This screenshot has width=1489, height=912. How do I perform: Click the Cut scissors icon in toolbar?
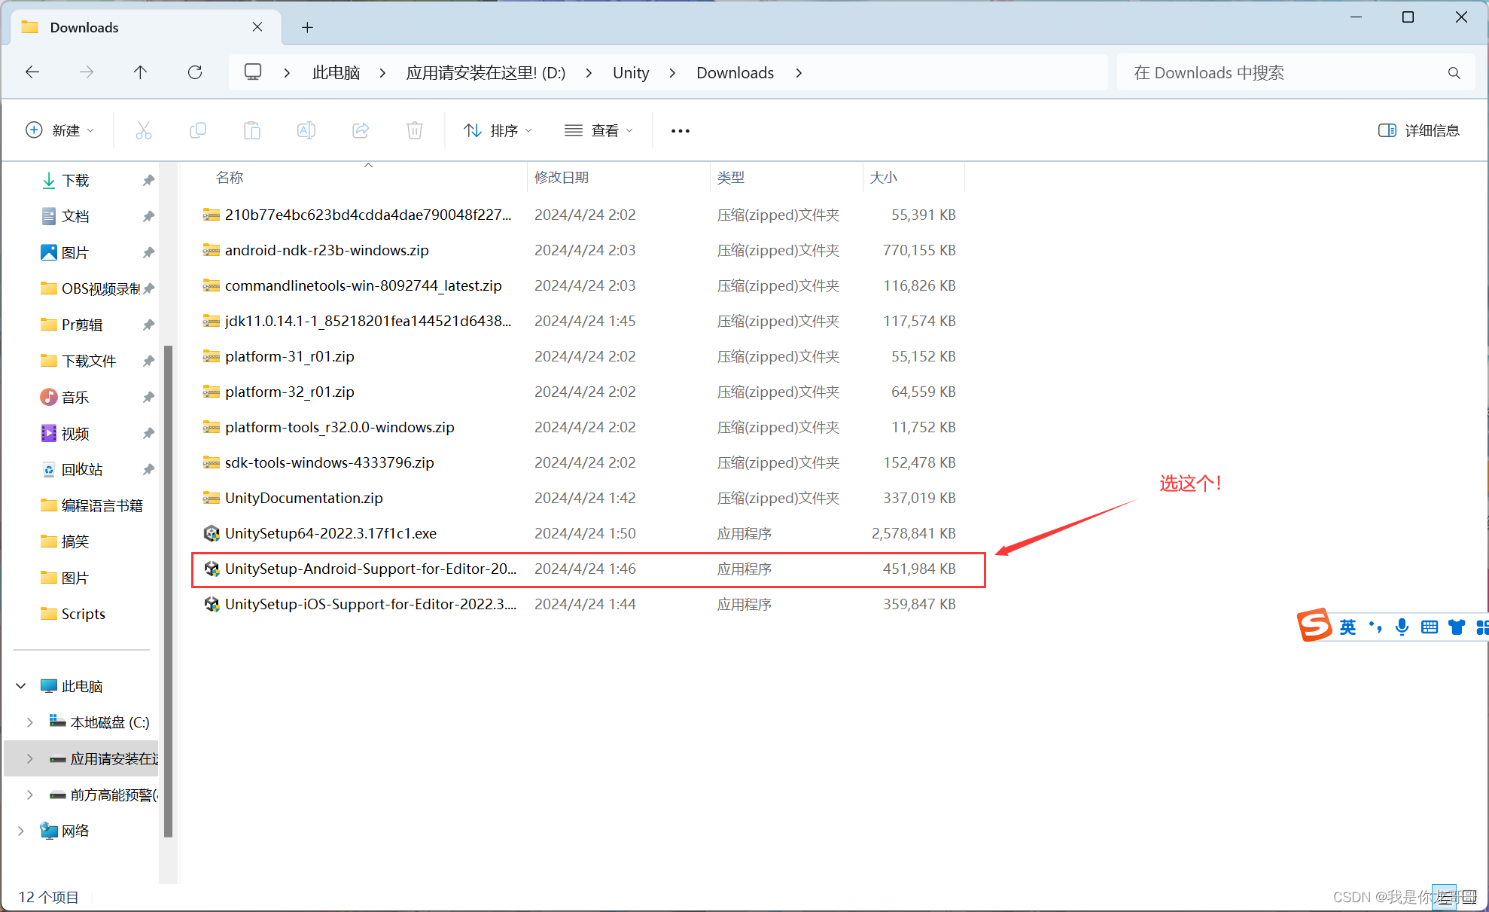point(143,130)
